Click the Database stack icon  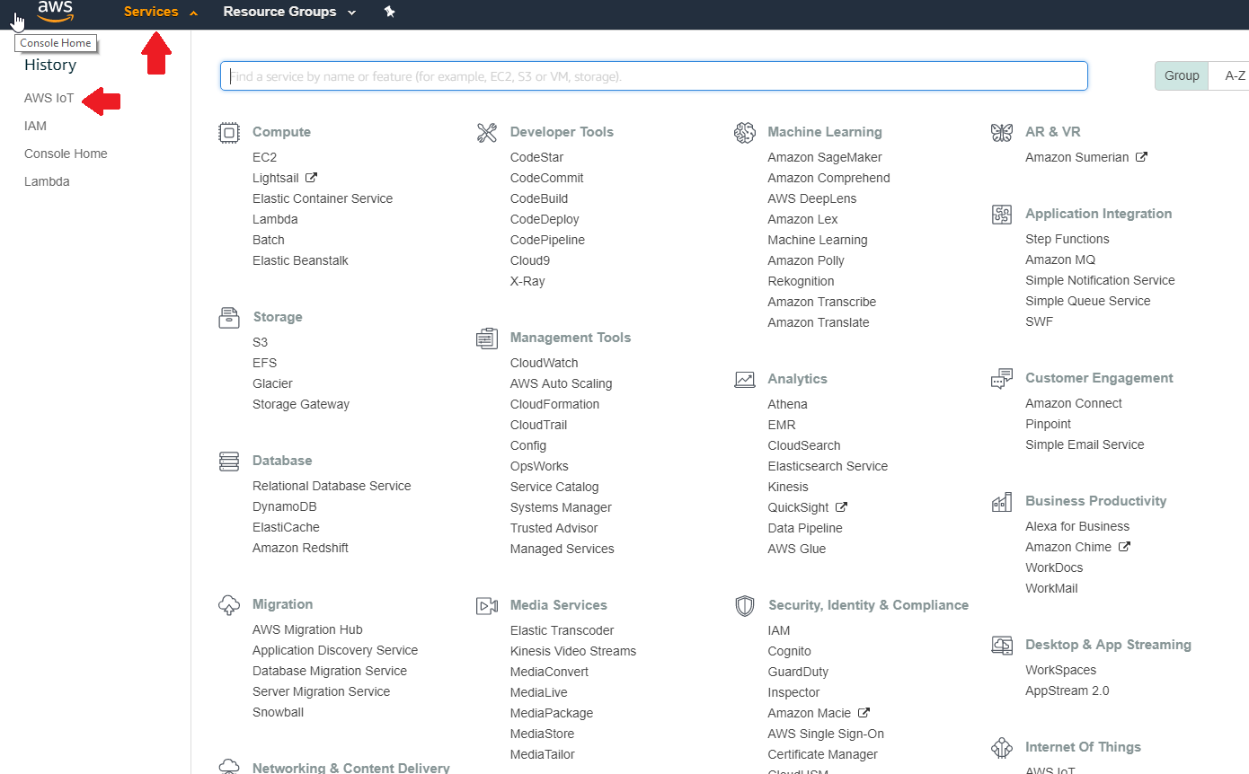click(229, 462)
